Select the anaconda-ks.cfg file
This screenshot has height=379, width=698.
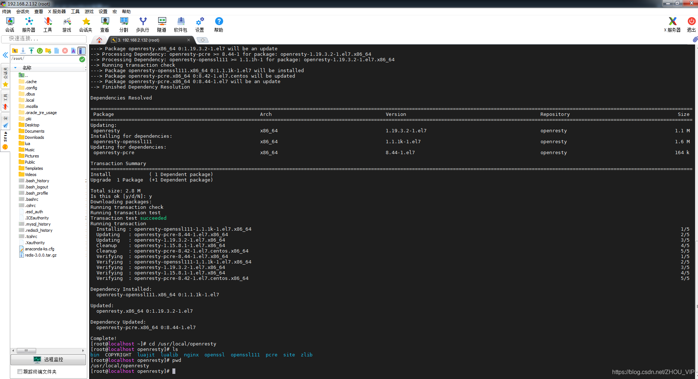tap(37, 249)
